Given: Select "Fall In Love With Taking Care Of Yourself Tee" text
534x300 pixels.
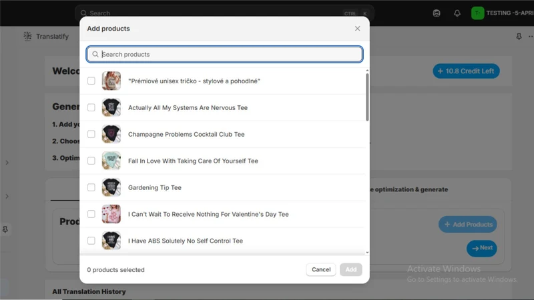Looking at the screenshot, I should [193, 161].
